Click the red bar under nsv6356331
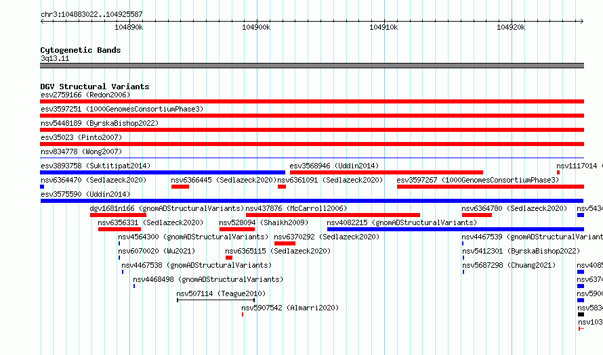 point(120,229)
